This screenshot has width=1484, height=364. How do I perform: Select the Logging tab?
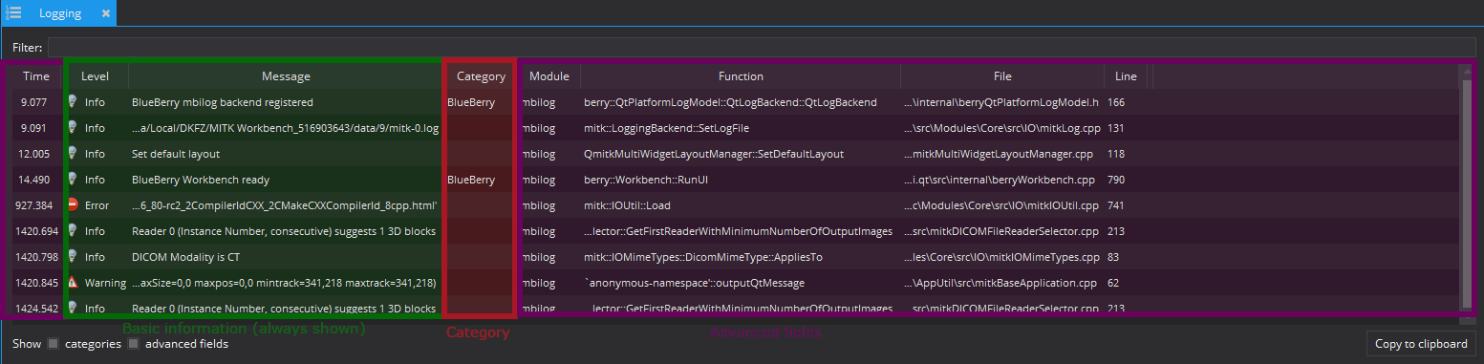tap(60, 13)
